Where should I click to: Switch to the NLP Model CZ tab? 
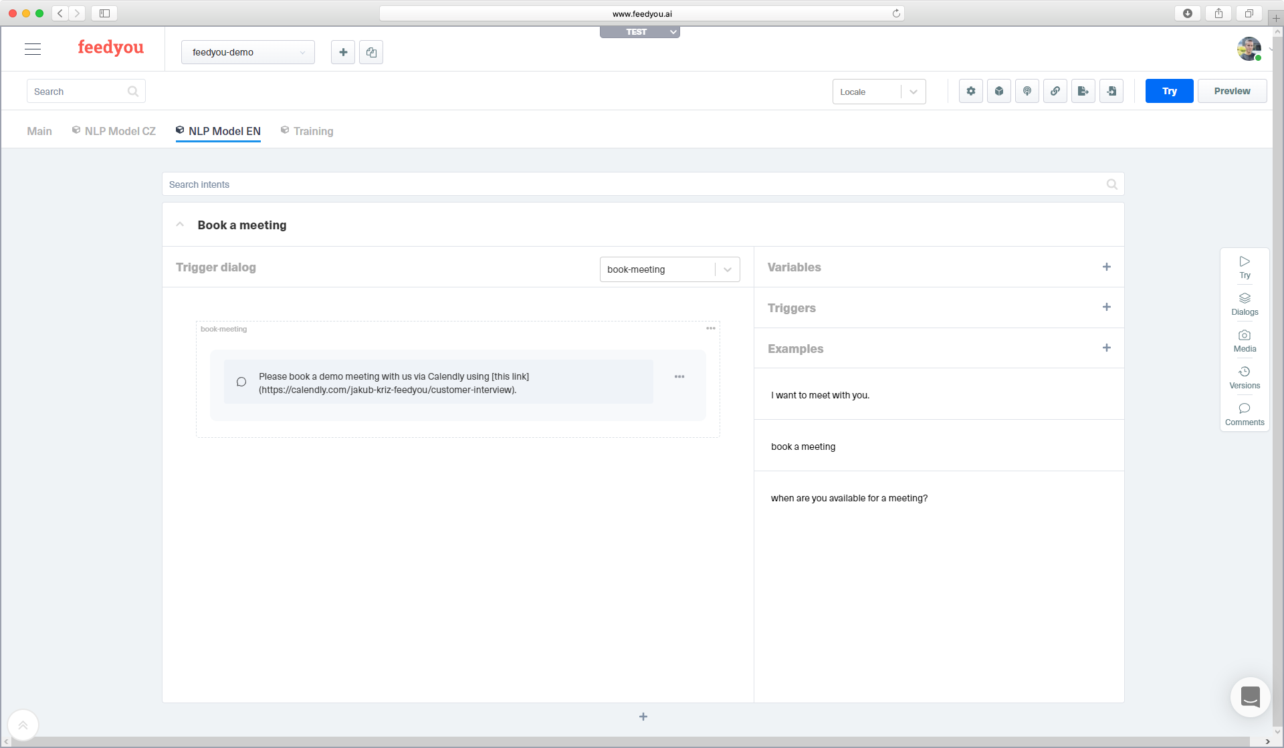120,131
